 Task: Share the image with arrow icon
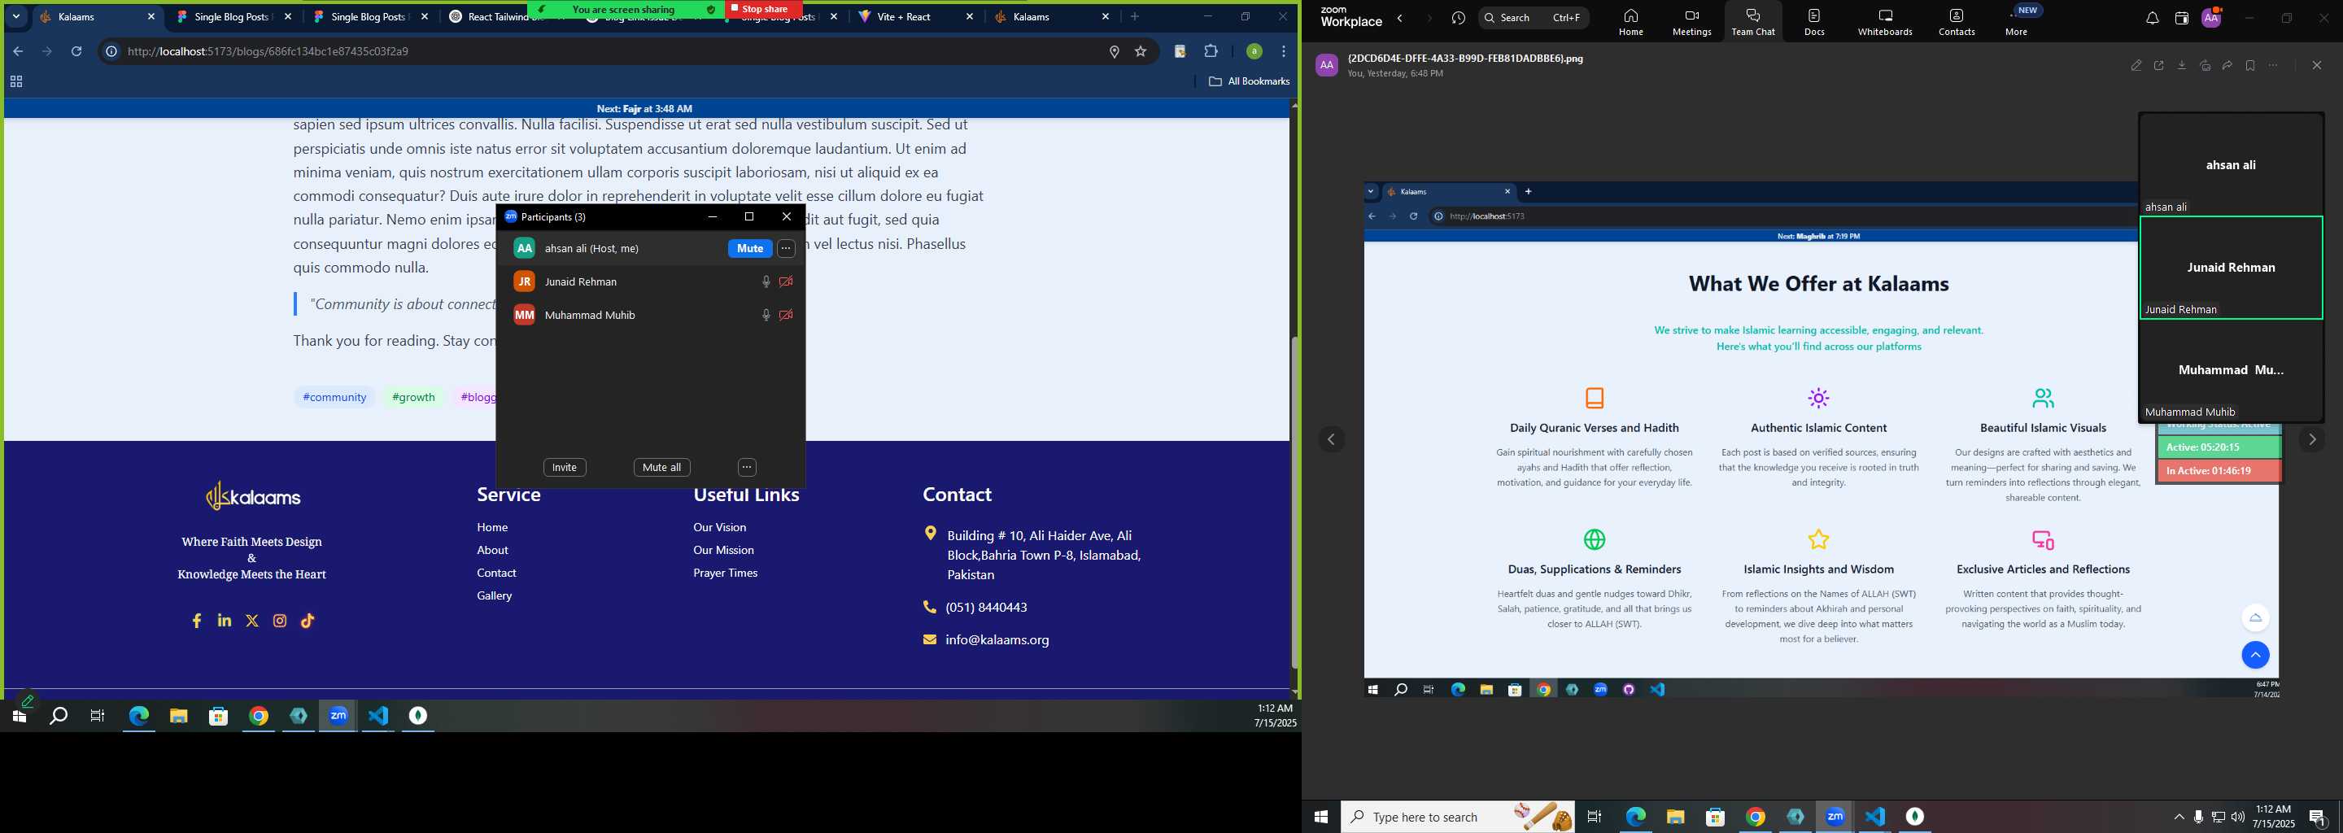pyautogui.click(x=2227, y=65)
